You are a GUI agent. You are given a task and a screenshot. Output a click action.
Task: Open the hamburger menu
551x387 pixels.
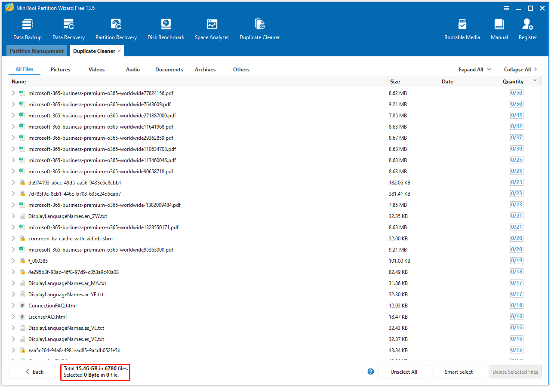[506, 8]
